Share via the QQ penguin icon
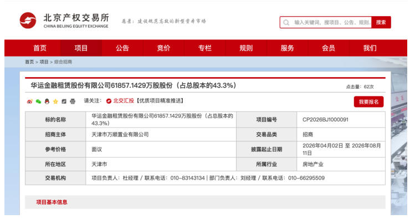 47,101
